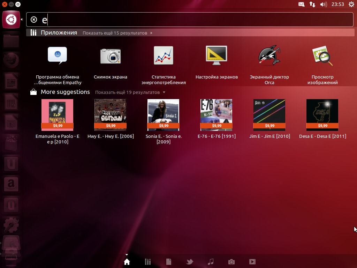This screenshot has height=268, width=357.
Task: Open Emanuela e Paolo album cover
Action: (x=58, y=115)
